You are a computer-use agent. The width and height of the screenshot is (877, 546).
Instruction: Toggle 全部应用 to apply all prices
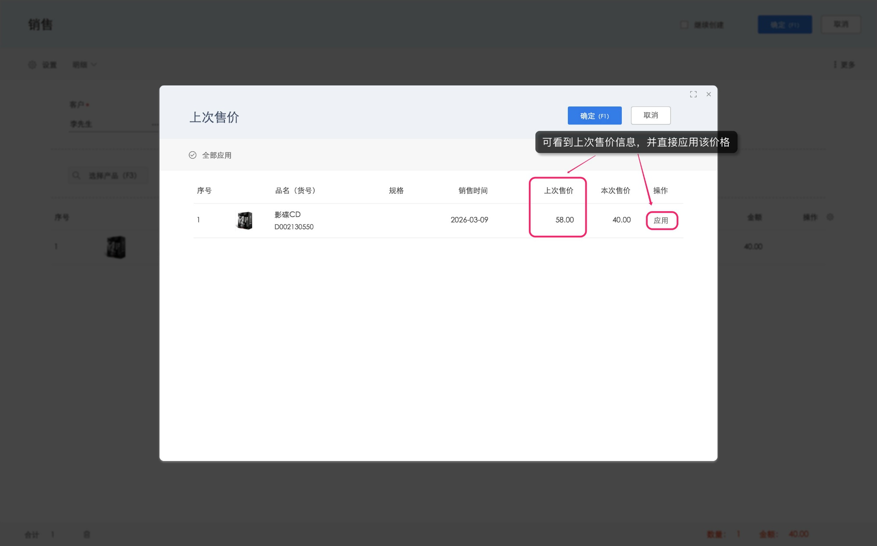pos(217,155)
